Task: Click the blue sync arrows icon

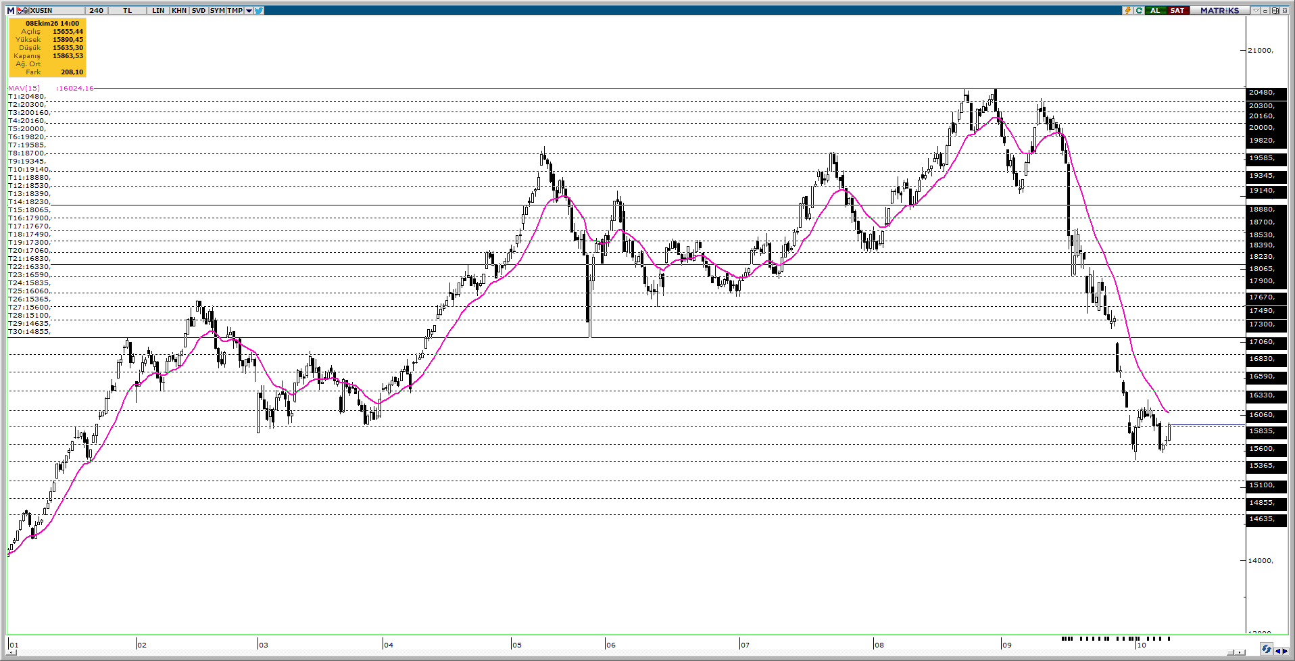Action: [1267, 649]
